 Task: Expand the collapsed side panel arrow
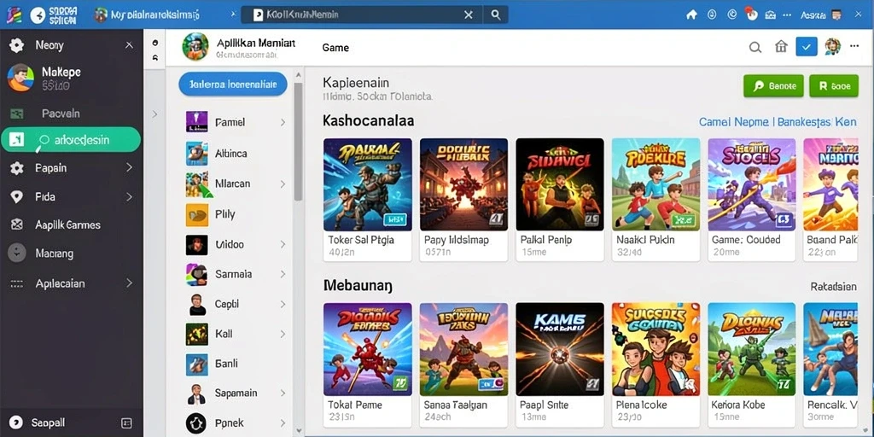(x=154, y=114)
